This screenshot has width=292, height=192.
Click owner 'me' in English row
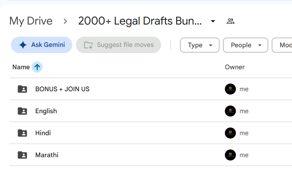(x=244, y=111)
